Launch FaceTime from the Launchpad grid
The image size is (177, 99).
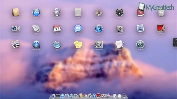point(15,28)
